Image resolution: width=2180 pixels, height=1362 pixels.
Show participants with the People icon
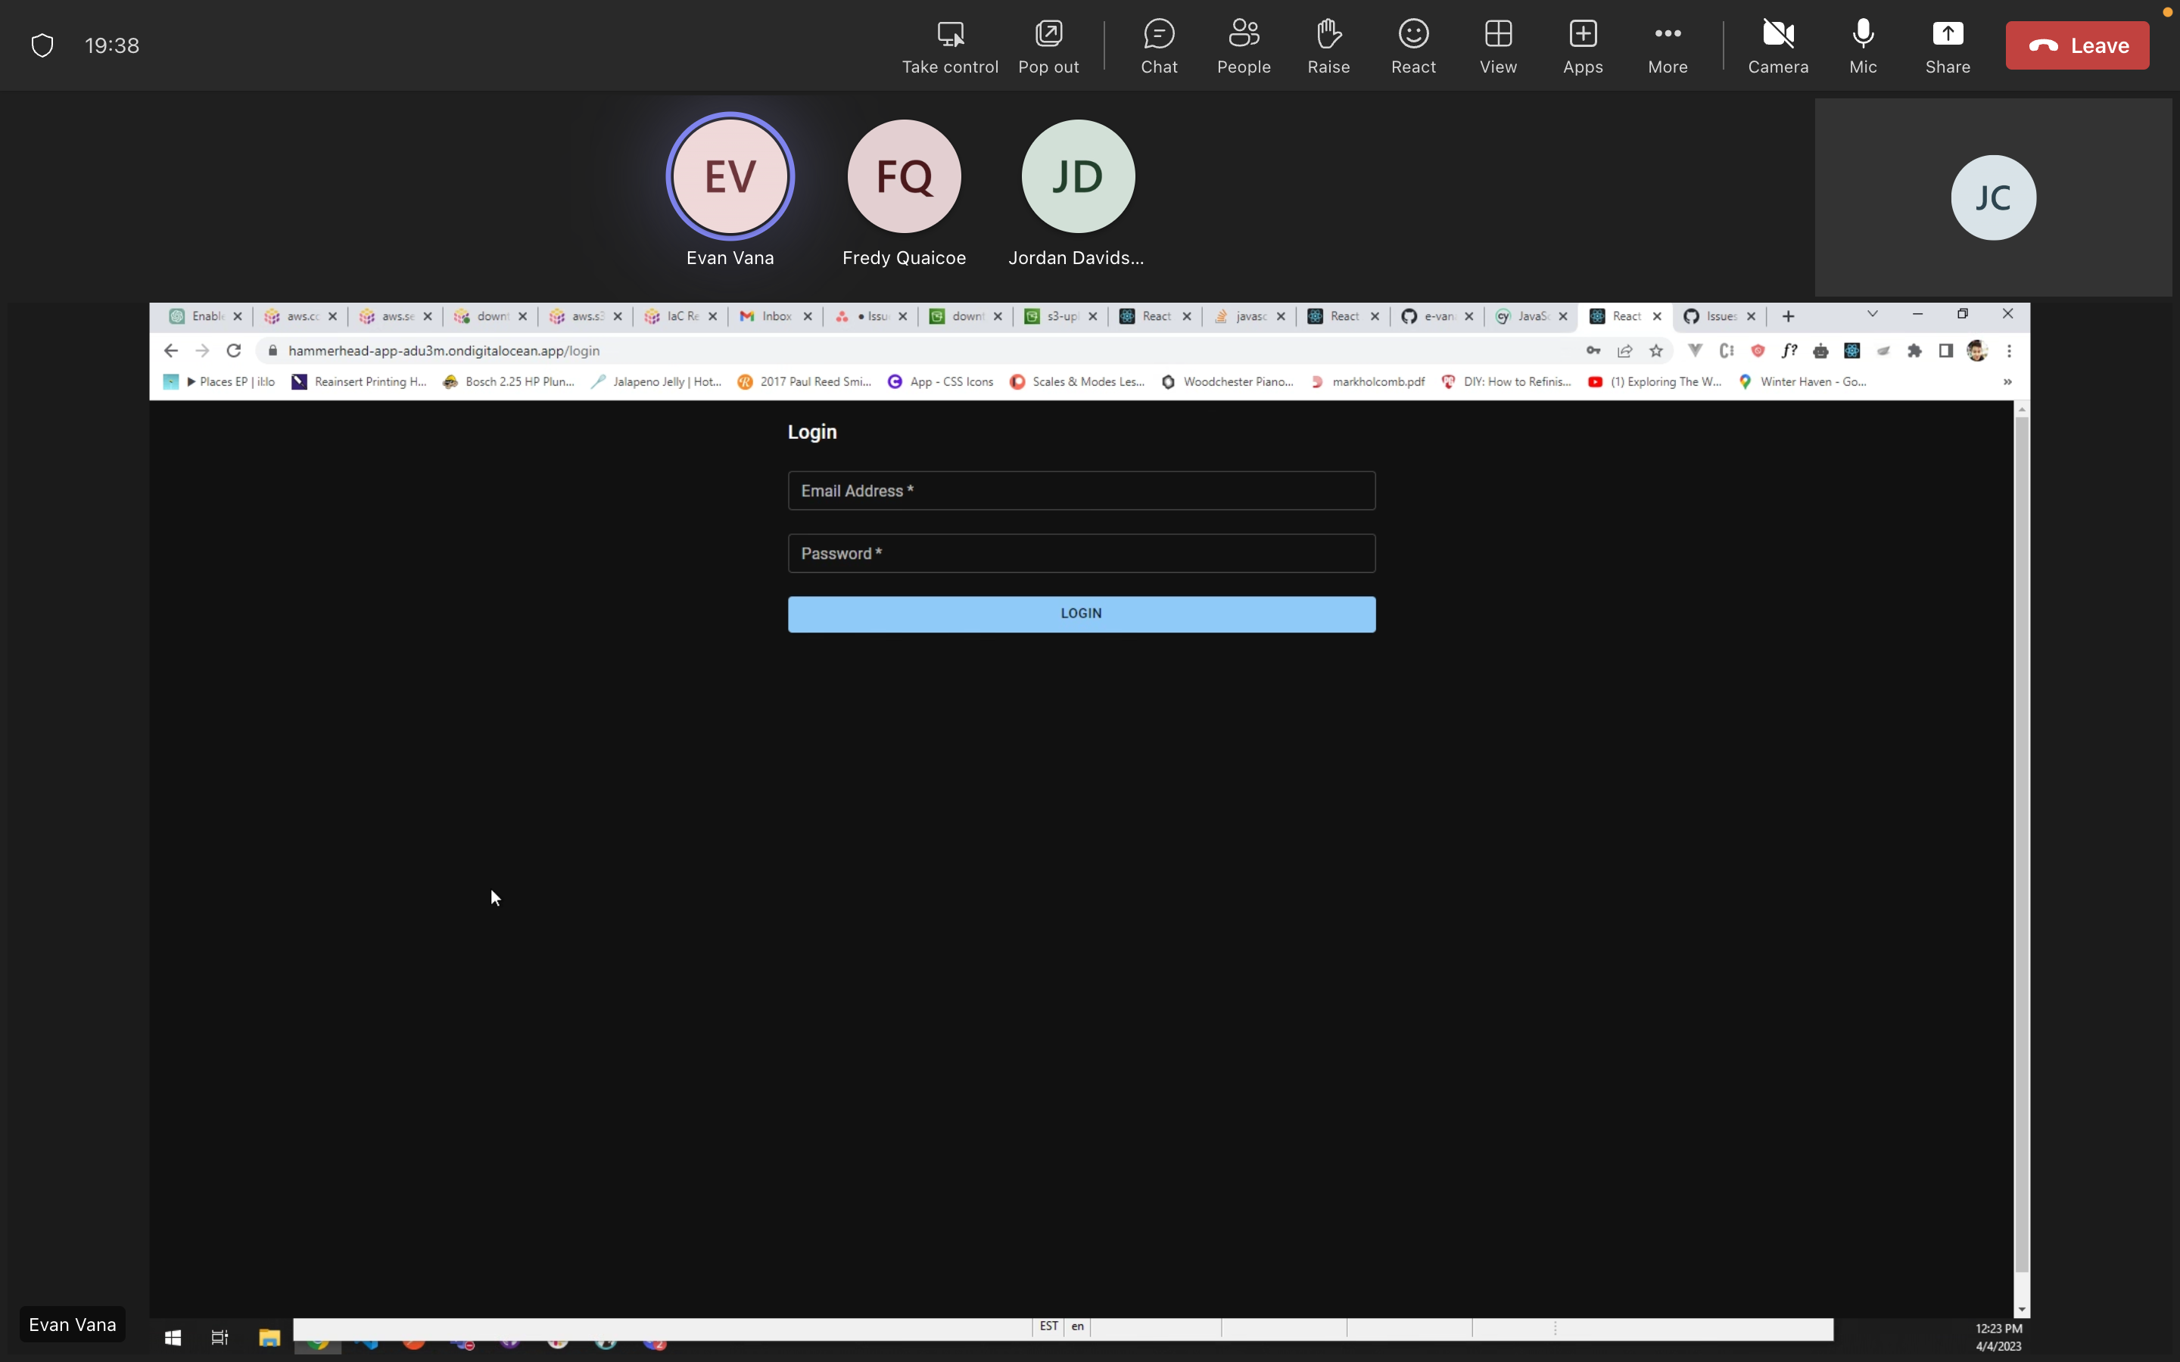pos(1244,45)
